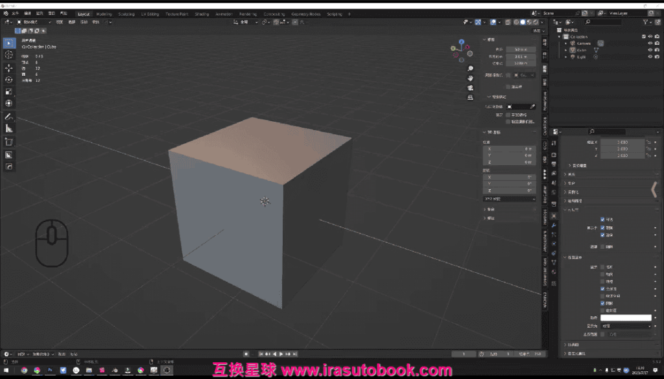Open the Tool properties tab icon
Screen dimensions: 664x379
554,143
